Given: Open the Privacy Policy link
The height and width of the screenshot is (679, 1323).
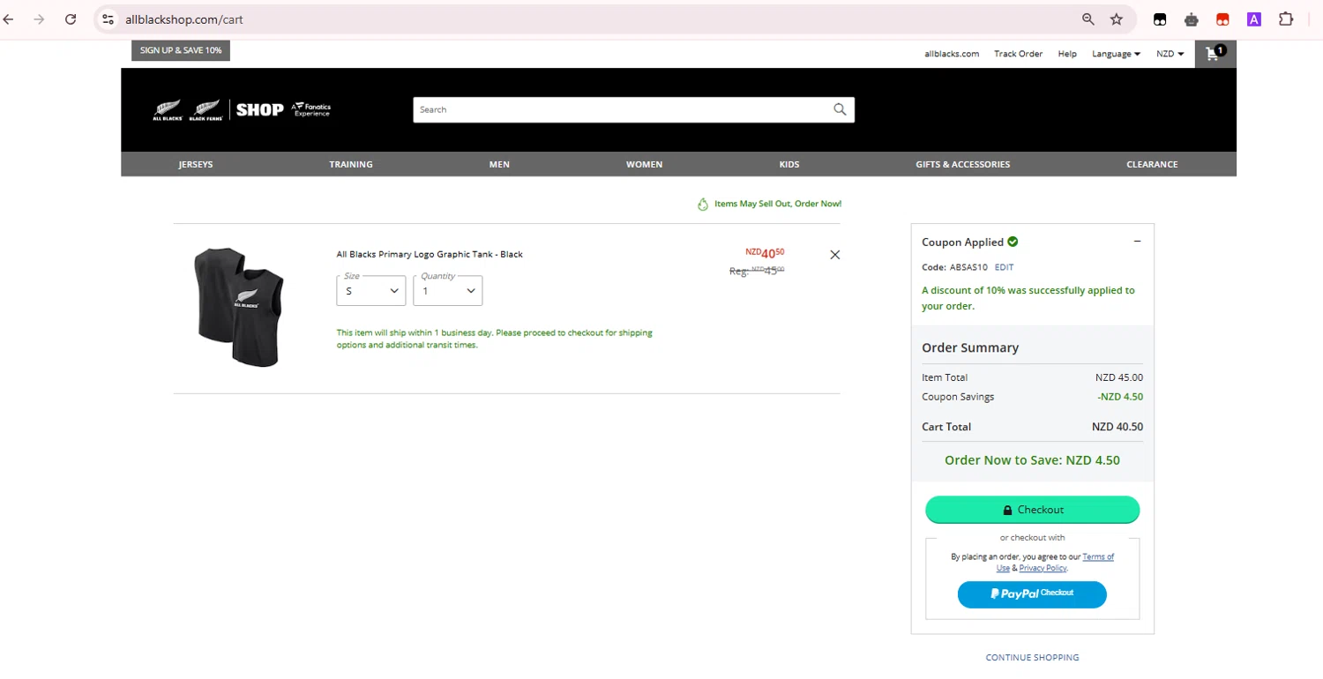Looking at the screenshot, I should (1043, 568).
